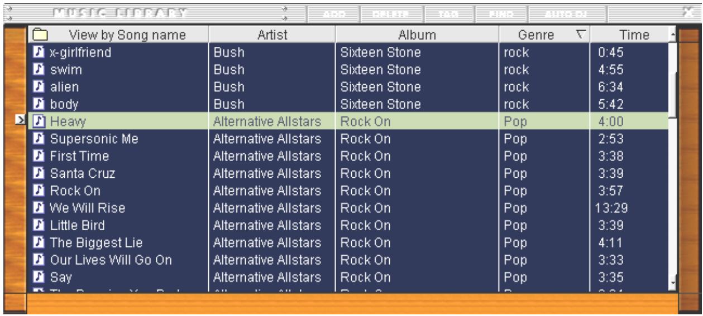Click the DELETE button in title bar
The image size is (703, 316).
pyautogui.click(x=391, y=12)
